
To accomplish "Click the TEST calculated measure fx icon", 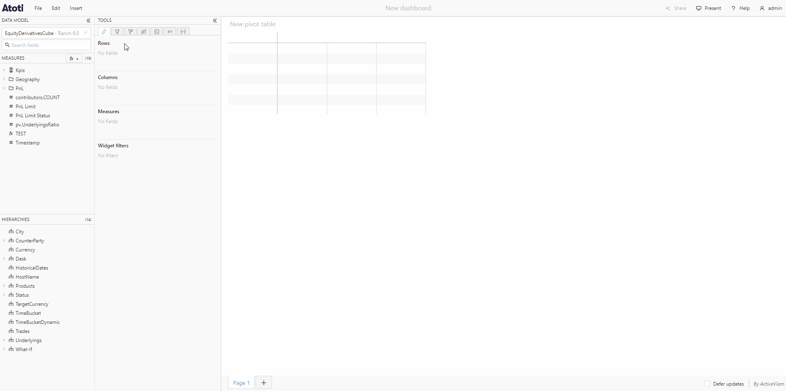I will click(11, 133).
